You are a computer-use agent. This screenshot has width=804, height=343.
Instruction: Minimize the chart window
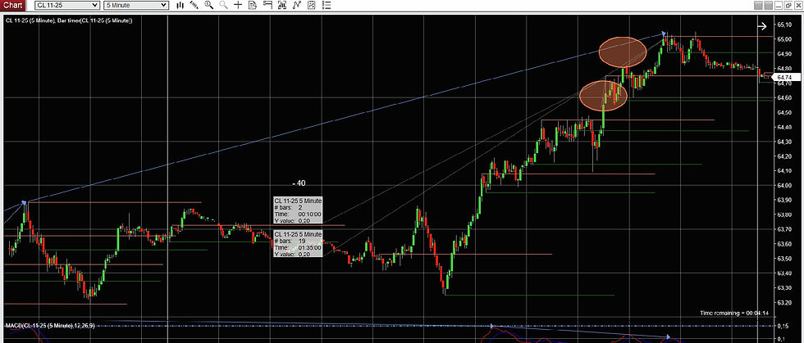click(779, 5)
